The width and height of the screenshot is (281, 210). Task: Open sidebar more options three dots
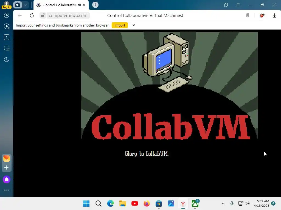[x=7, y=190]
